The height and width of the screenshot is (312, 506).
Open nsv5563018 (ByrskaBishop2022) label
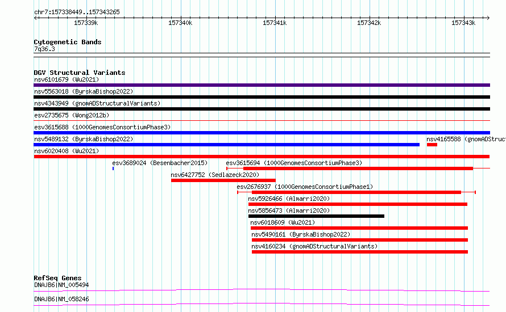pos(84,91)
